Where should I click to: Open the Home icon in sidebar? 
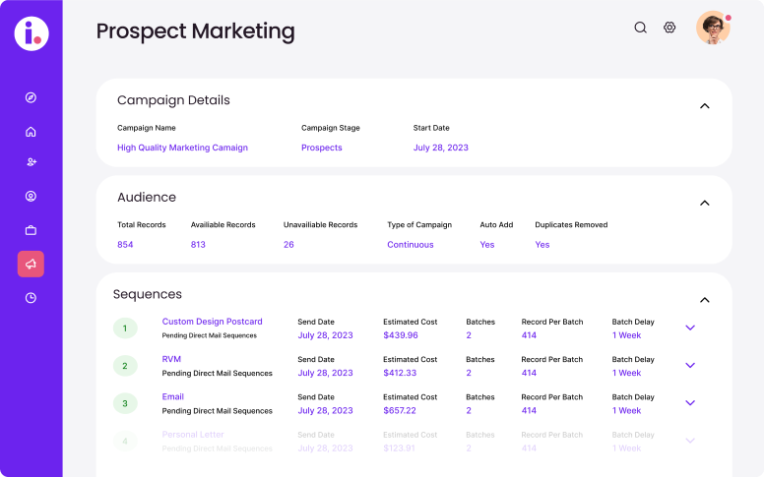pyautogui.click(x=31, y=132)
